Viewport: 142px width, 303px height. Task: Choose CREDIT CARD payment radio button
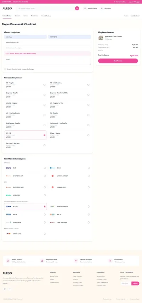pyautogui.click(x=45, y=234)
